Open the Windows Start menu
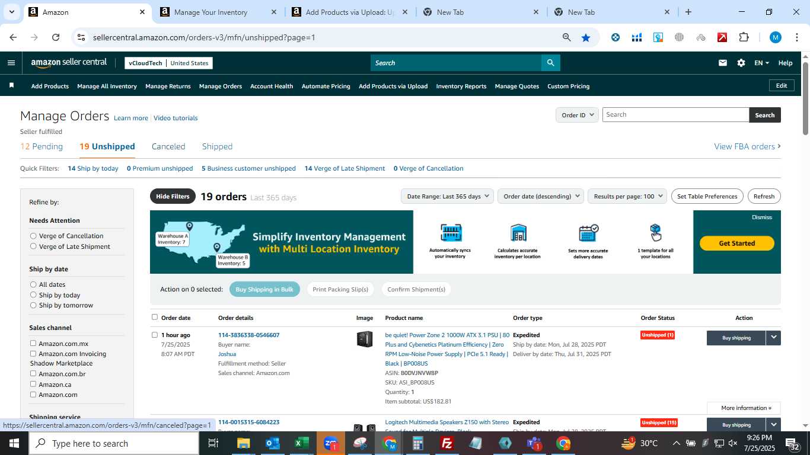The image size is (810, 455). (x=14, y=443)
